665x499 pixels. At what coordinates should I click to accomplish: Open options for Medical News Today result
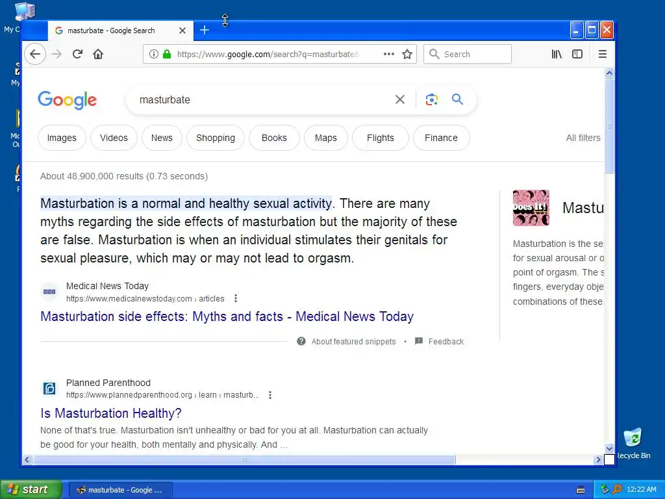[x=236, y=298]
